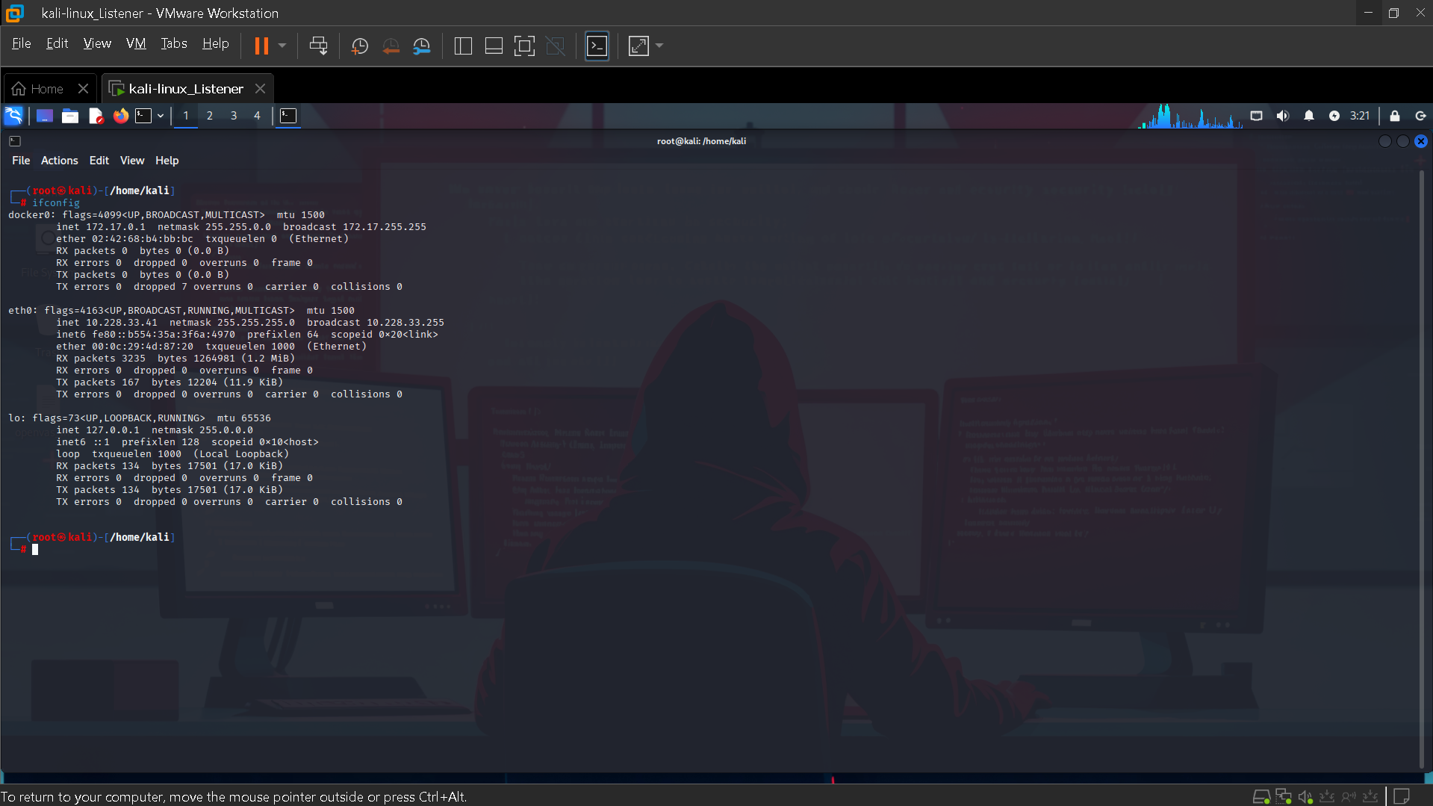Click the Take Snapshot clock icon
Viewport: 1433px width, 806px height.
[x=359, y=46]
